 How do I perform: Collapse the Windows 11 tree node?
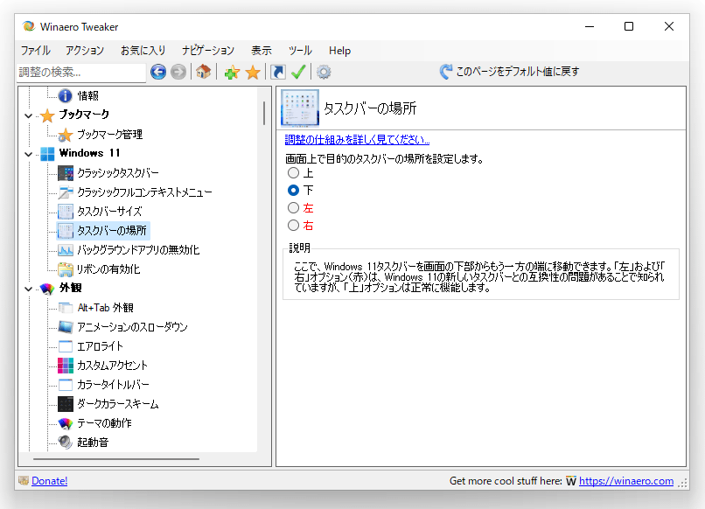(28, 154)
